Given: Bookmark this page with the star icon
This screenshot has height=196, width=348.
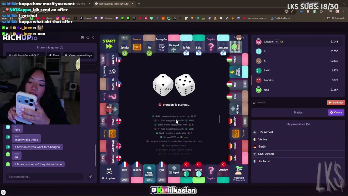Looking at the screenshot, I should pyautogui.click(x=292, y=11).
